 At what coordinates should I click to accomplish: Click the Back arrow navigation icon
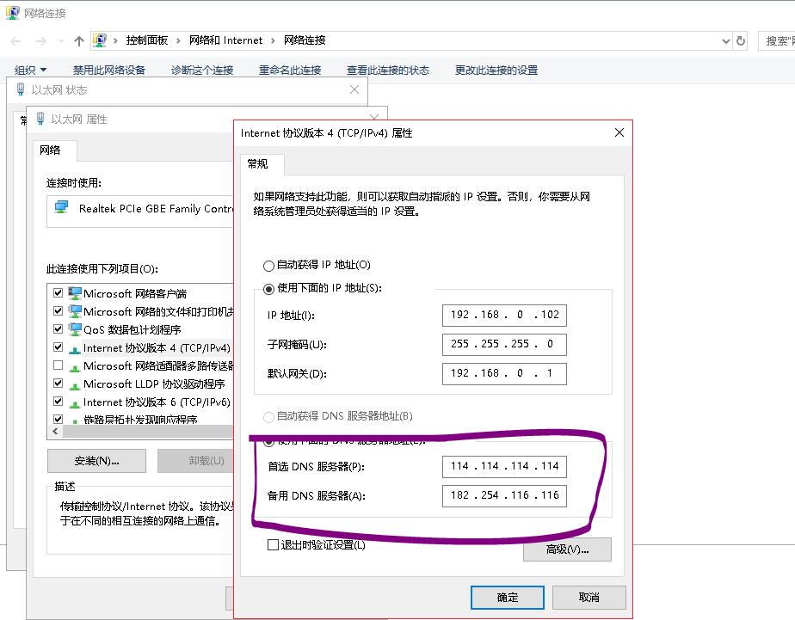pos(15,41)
